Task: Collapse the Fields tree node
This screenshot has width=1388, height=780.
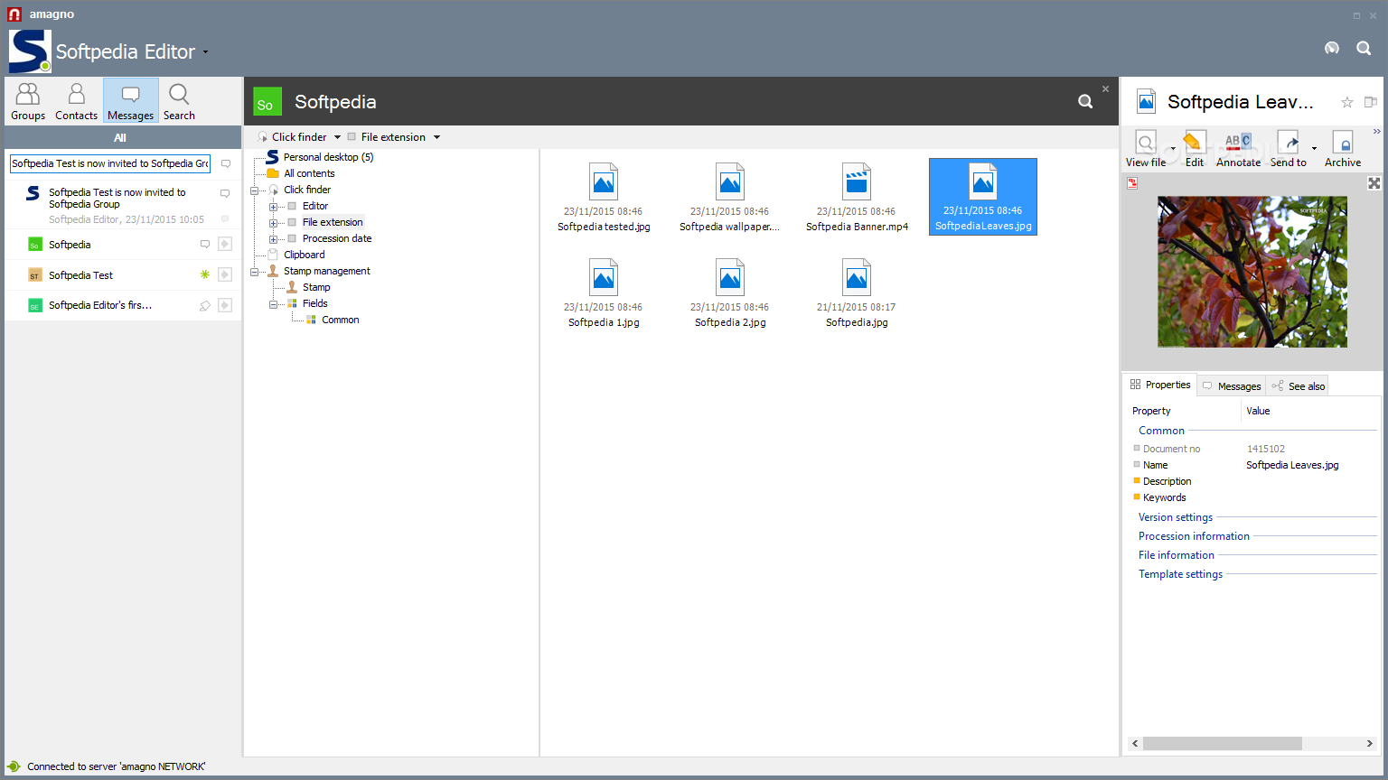Action: coord(273,304)
